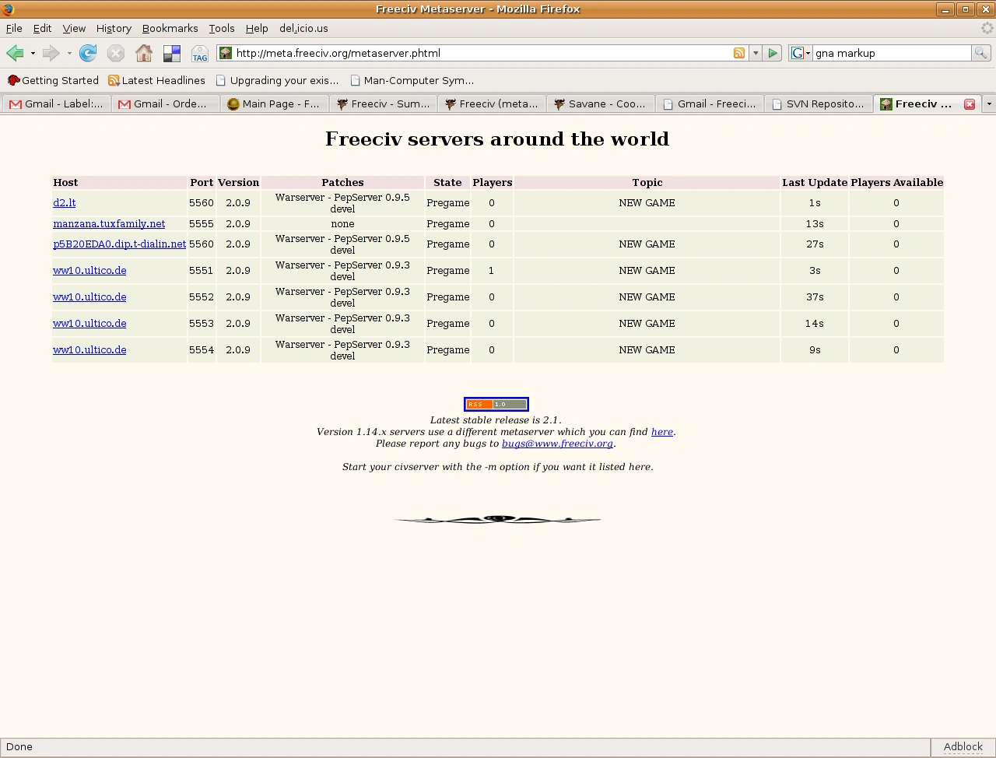Go to the Home page

144,53
